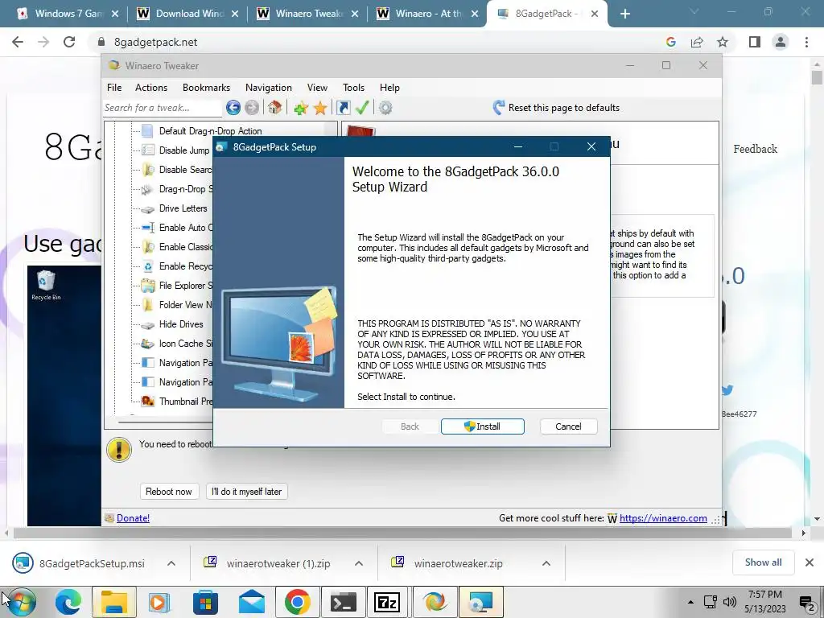824x618 pixels.
Task: Select Default Drag-n-Drop Action tree item
Action: pos(210,131)
